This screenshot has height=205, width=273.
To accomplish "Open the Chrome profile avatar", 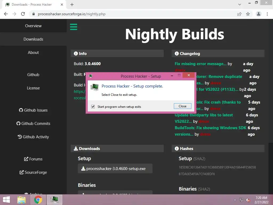I will (x=259, y=14).
